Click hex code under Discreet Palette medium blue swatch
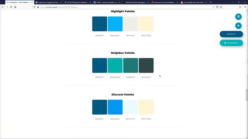This screenshot has width=248, height=139. (115, 119)
